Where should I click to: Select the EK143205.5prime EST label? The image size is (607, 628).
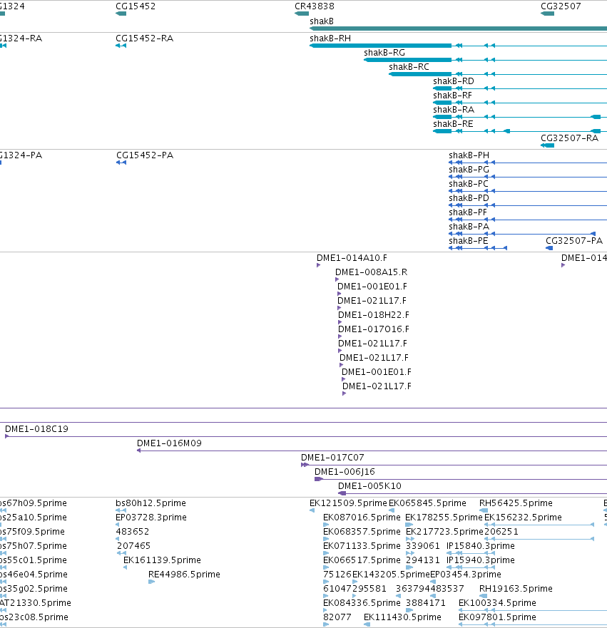pyautogui.click(x=391, y=575)
